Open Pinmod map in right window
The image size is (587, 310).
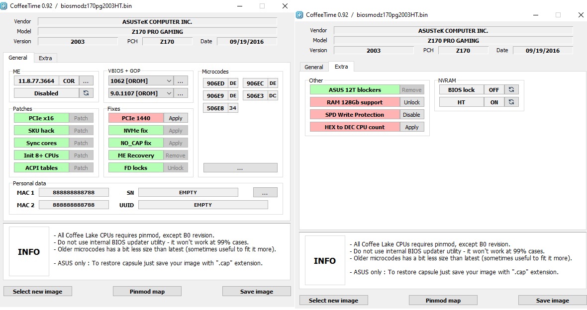pyautogui.click(x=443, y=300)
